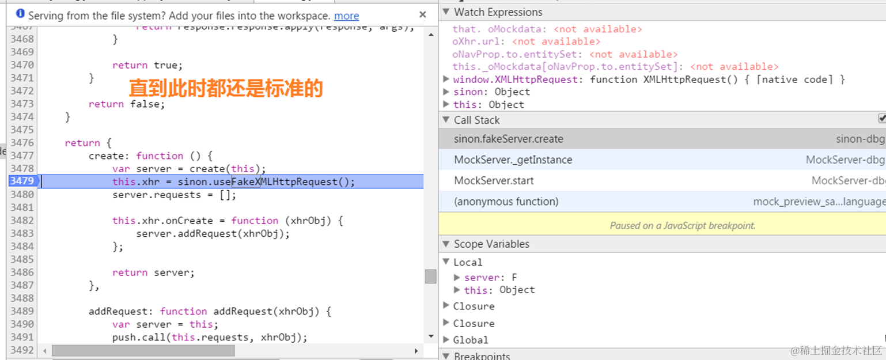Click line number 3478 in gutter
This screenshot has width=886, height=360.
pyautogui.click(x=22, y=168)
